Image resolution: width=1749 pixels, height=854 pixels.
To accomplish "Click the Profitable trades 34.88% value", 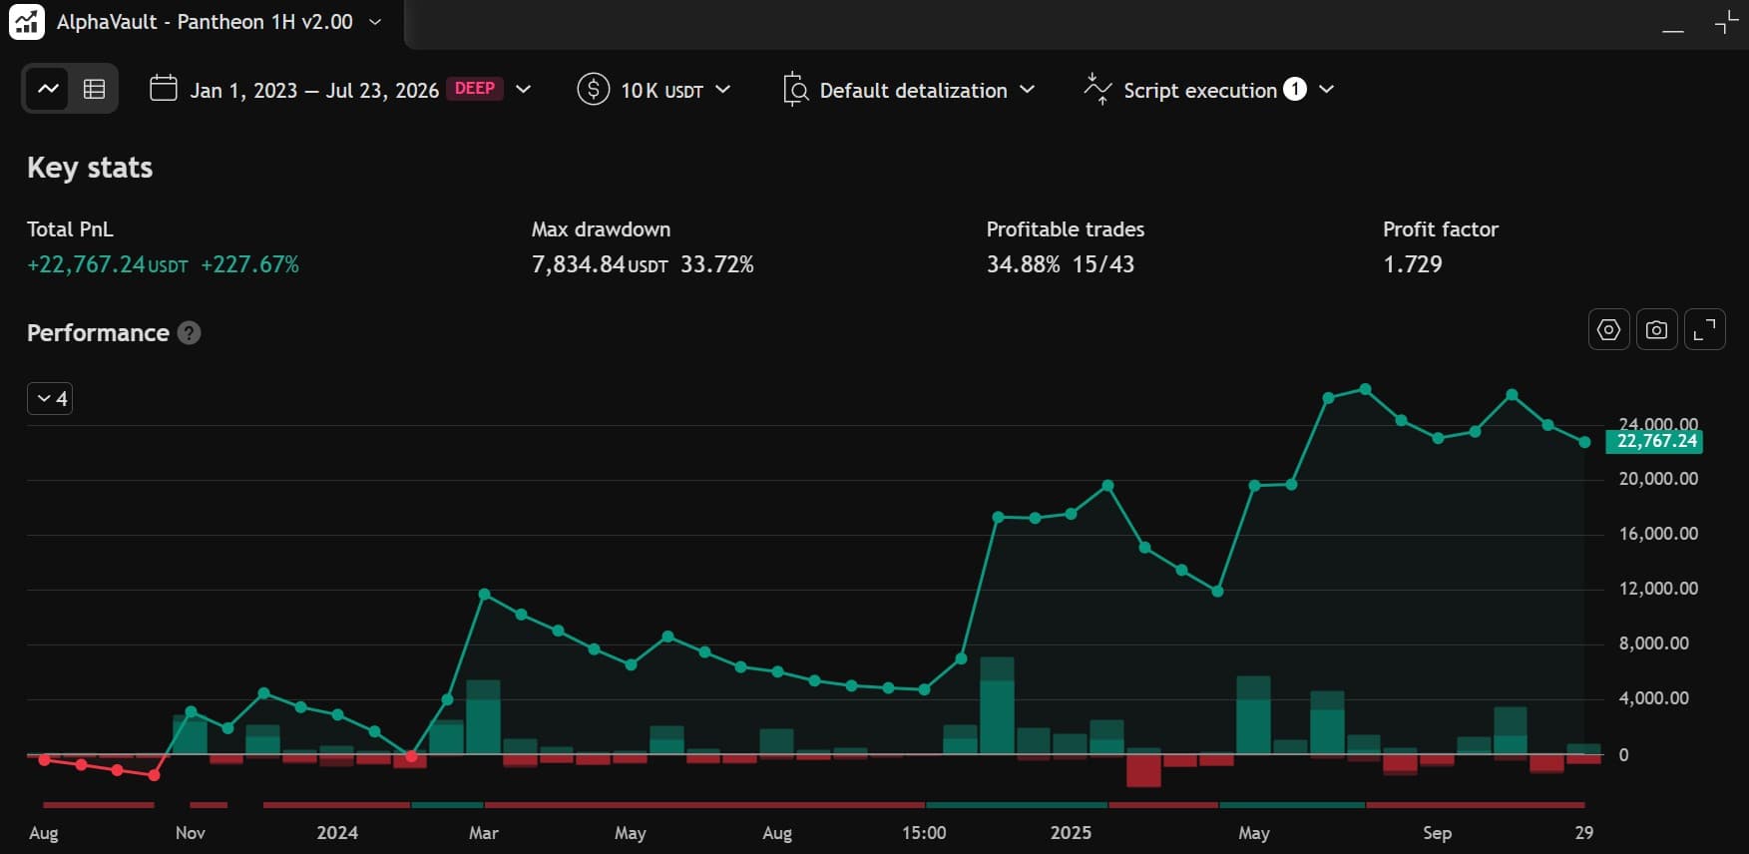I will pos(1024,264).
